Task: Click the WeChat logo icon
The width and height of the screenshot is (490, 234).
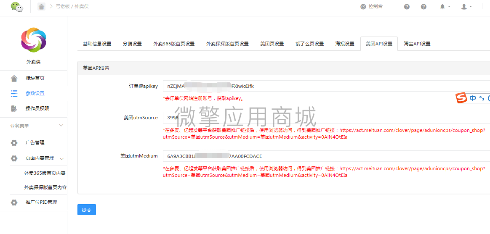Action: coord(17,7)
